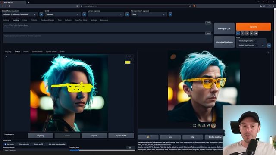Open the Train tab
Image resolution: width=276 pixels, height=155 pixels.
pos(60,20)
